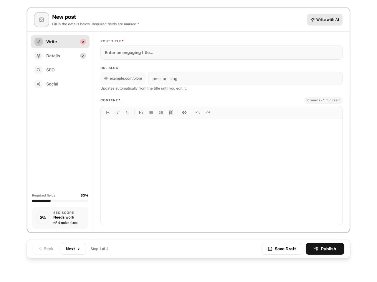Create a numbered list
Viewport: 377px width, 282px height.
coord(161,113)
